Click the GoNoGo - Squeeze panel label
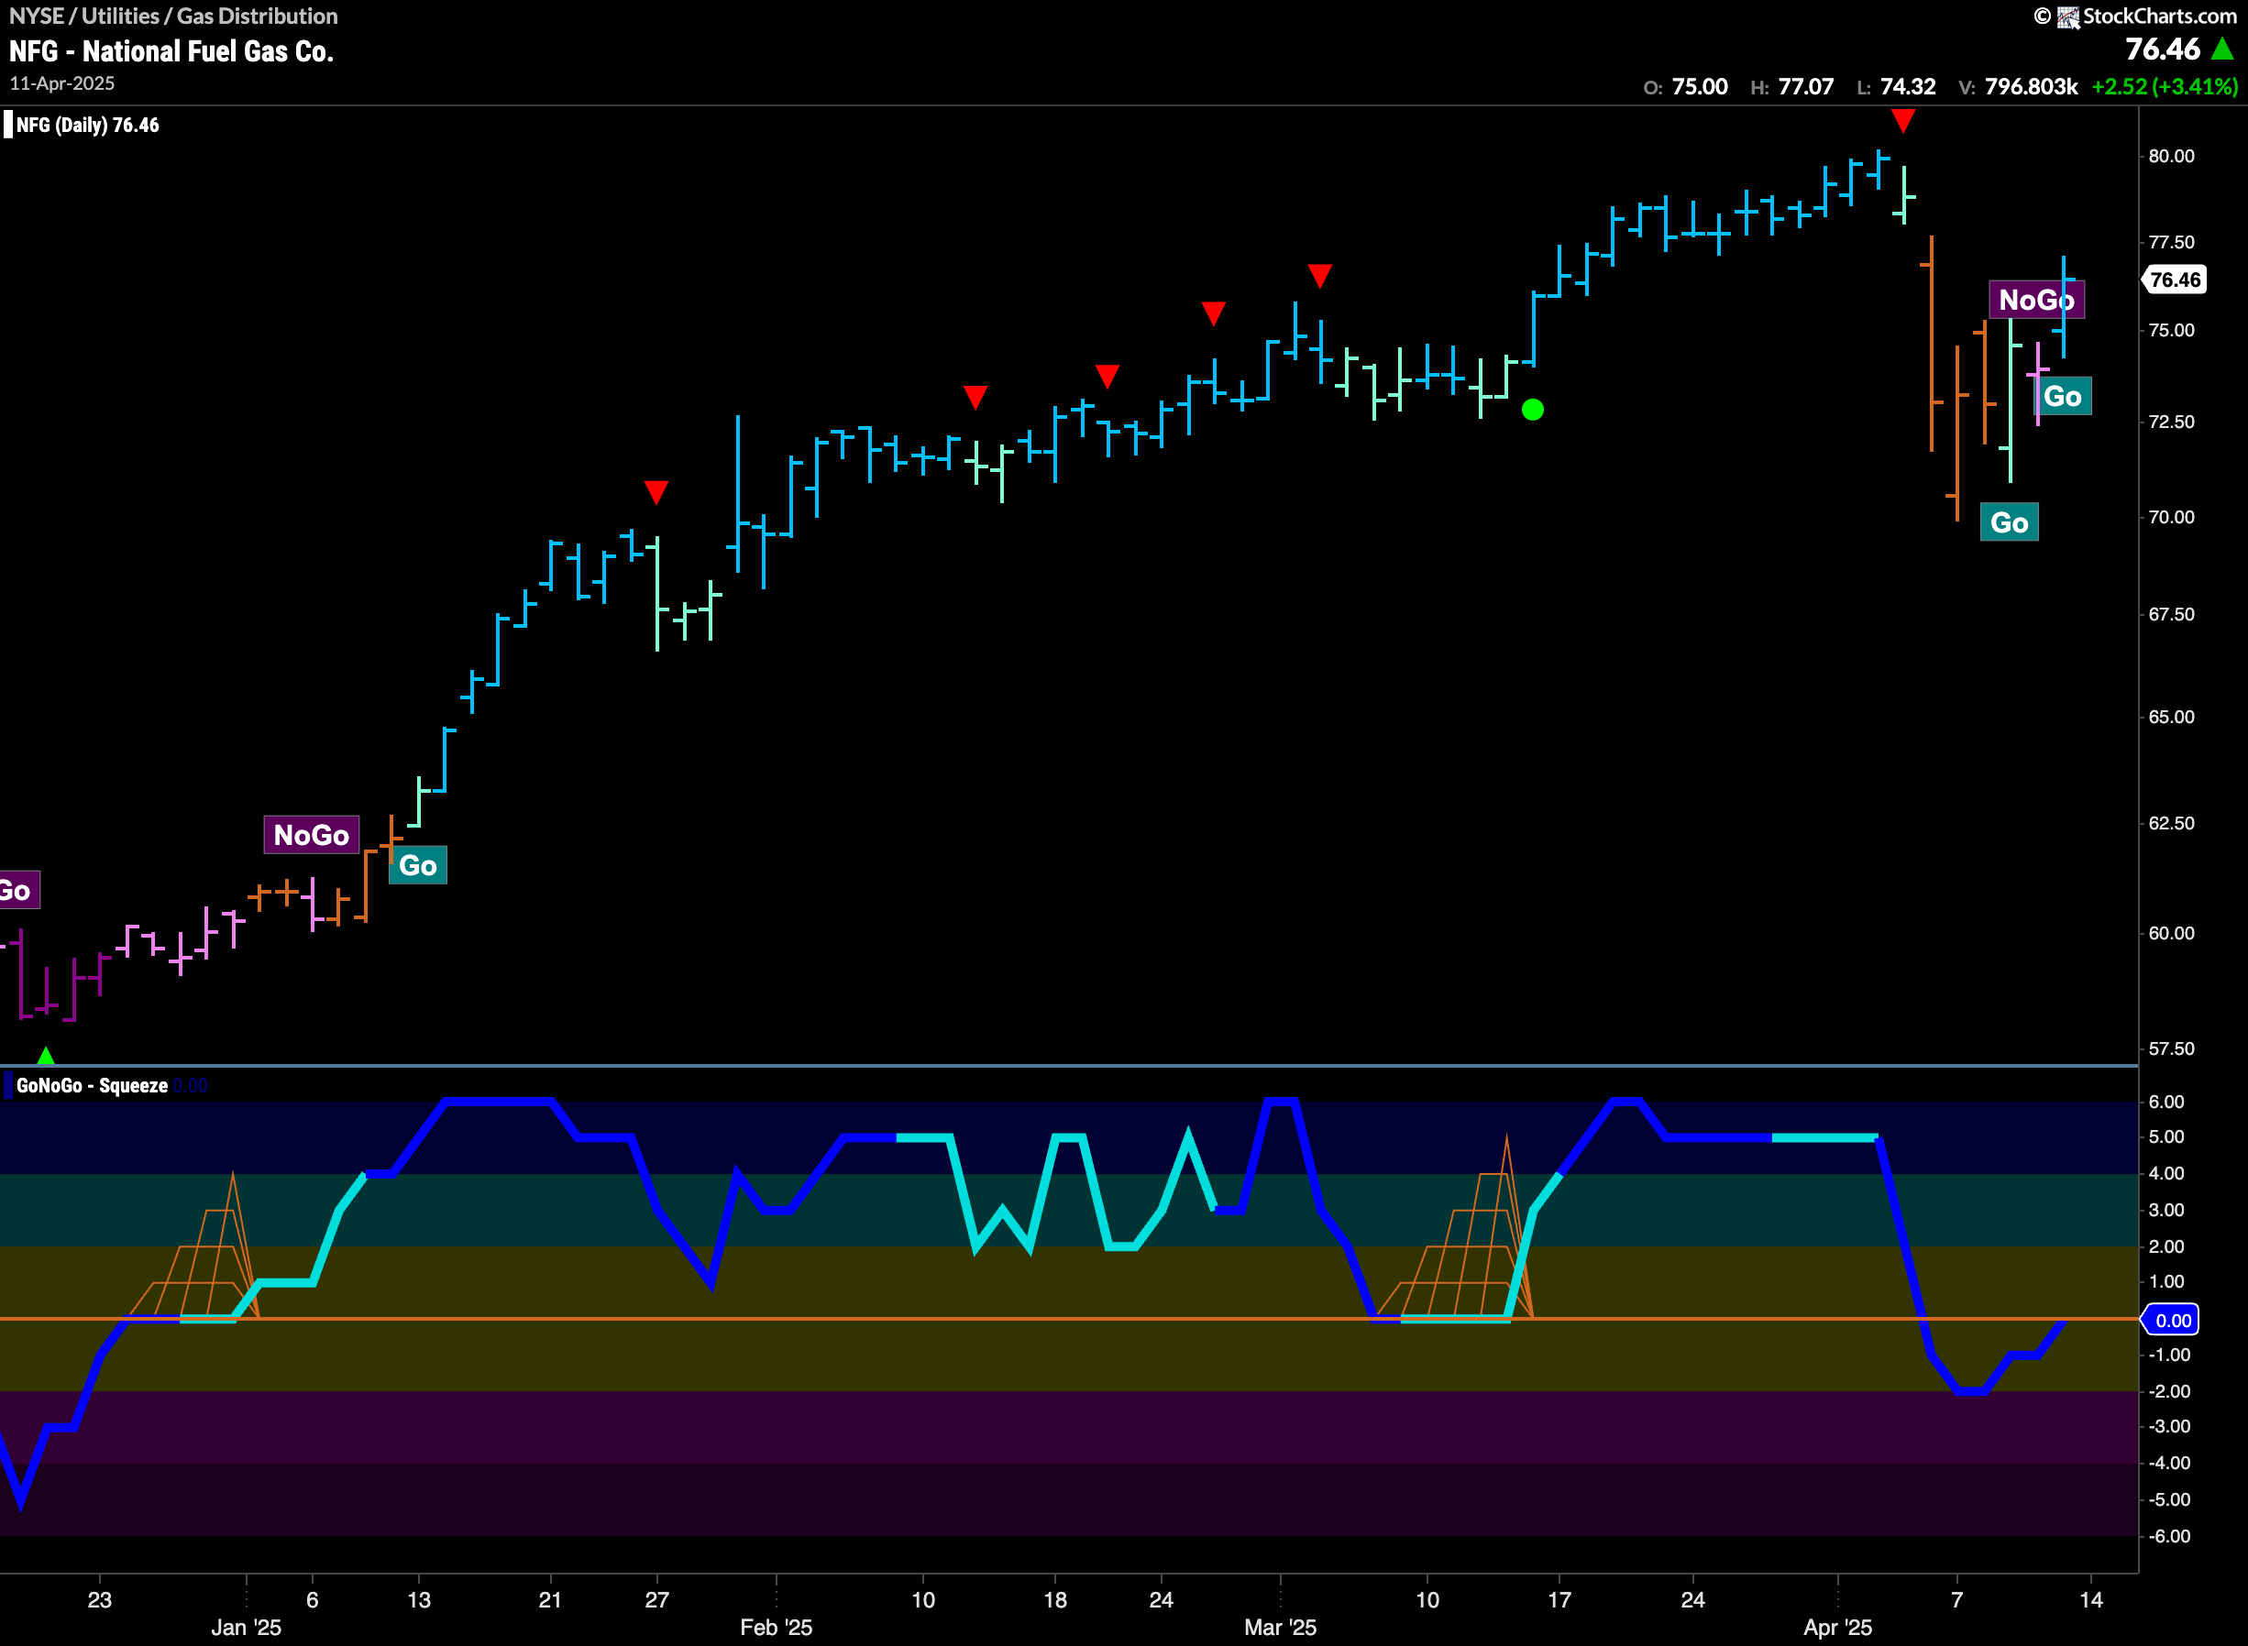2248x1646 pixels. pos(92,1086)
